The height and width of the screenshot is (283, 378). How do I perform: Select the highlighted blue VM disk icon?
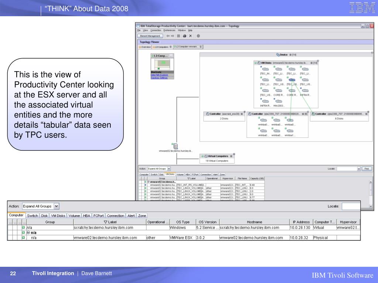(x=292, y=80)
